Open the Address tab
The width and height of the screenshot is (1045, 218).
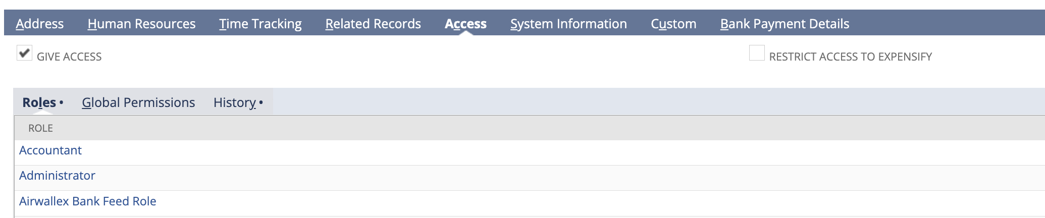tap(39, 24)
